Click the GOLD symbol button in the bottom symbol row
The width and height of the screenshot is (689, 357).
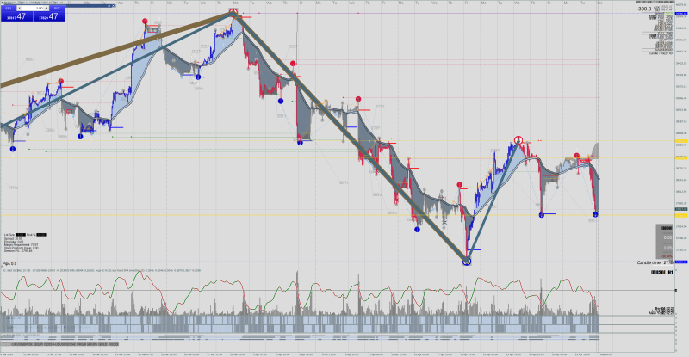tap(102, 344)
